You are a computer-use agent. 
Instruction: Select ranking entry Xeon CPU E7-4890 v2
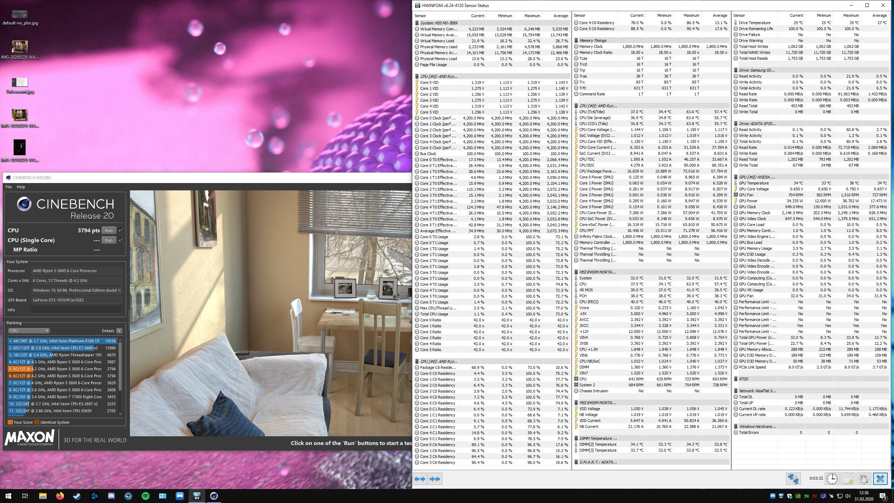pos(63,348)
